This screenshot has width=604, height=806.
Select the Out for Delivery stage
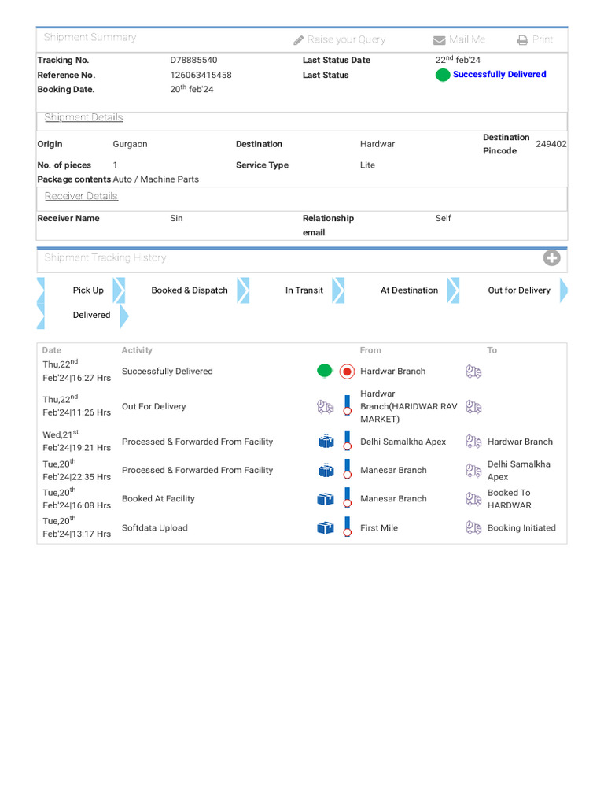519,290
